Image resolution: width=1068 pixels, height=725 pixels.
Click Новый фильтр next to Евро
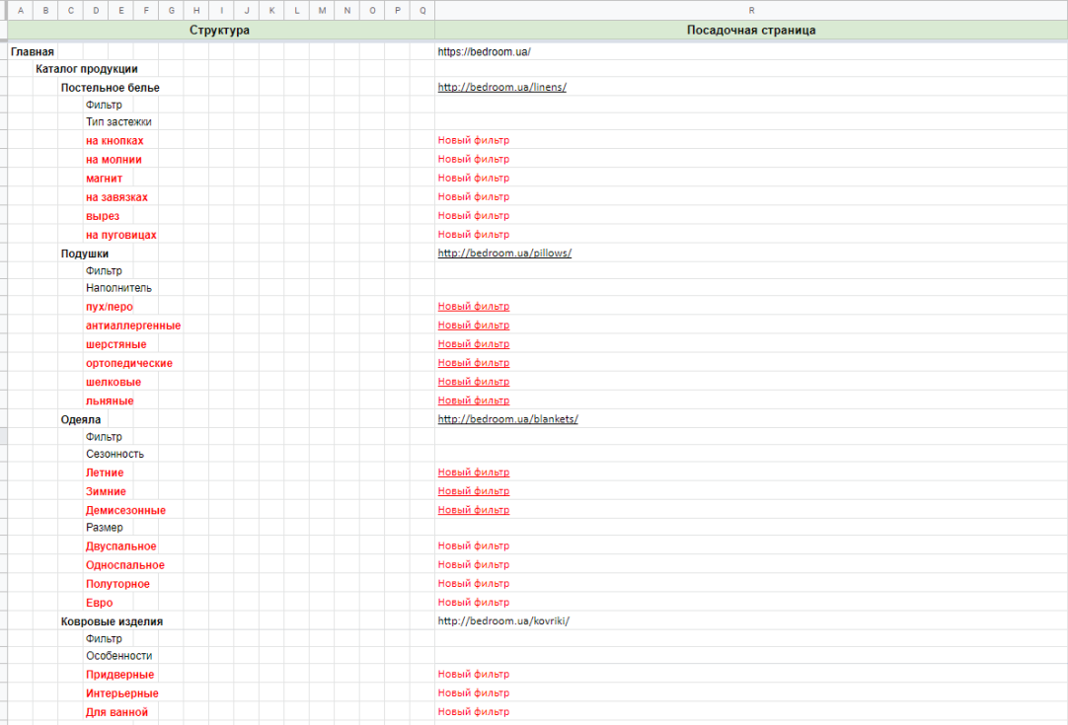tap(474, 603)
